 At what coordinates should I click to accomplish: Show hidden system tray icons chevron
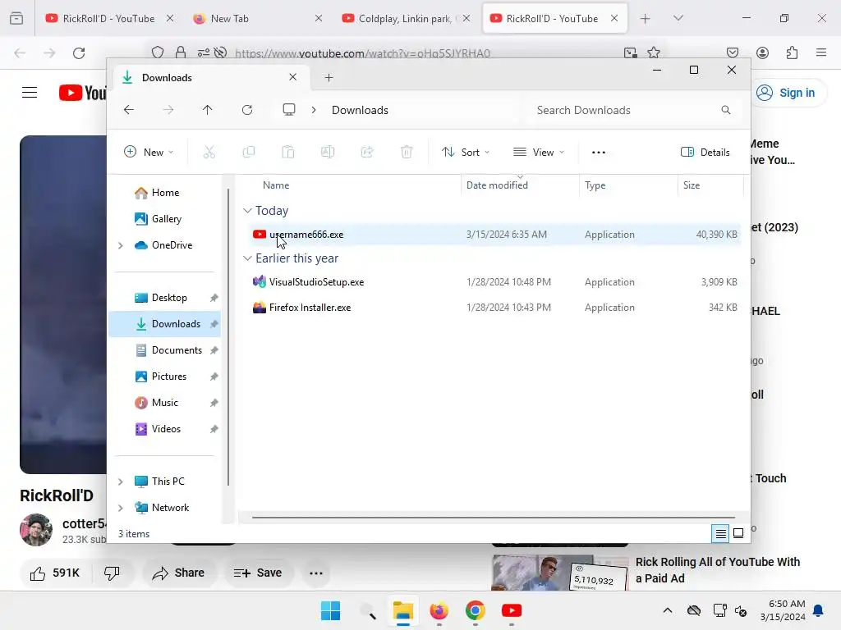click(x=667, y=610)
